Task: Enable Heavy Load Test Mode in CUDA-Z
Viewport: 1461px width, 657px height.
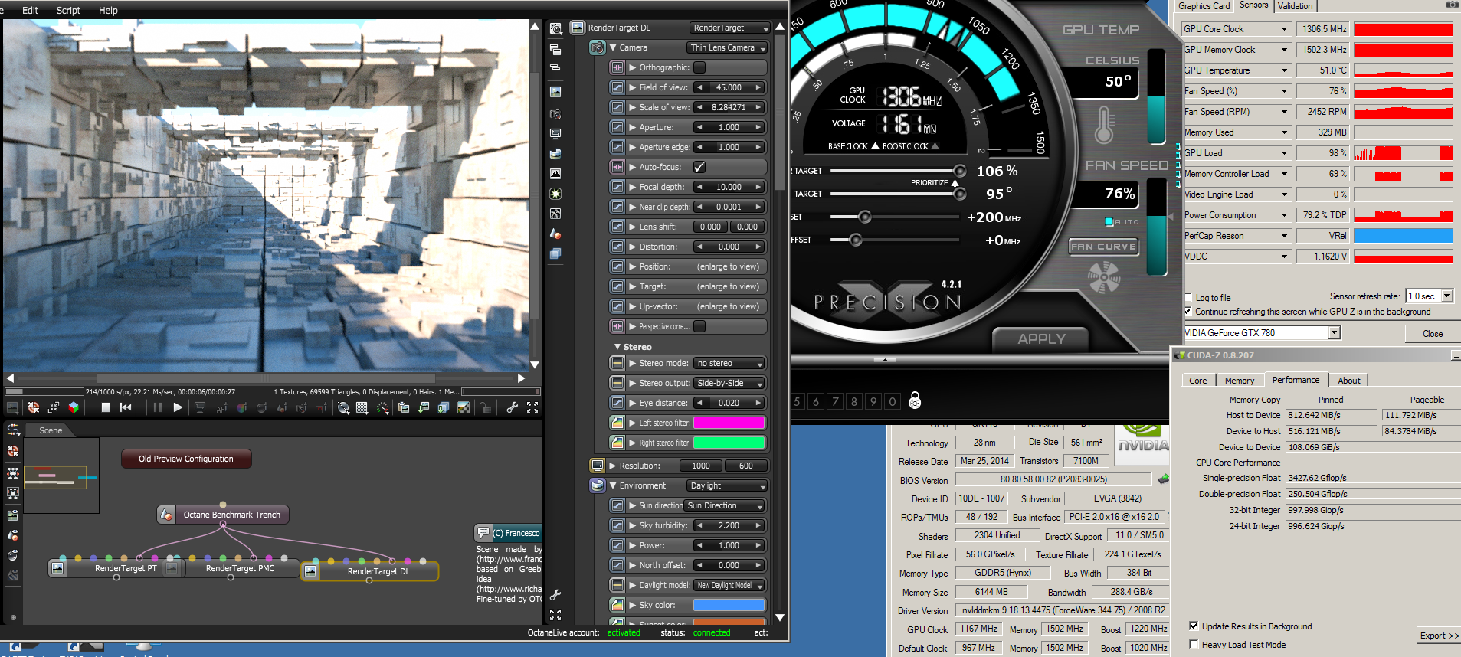Action: click(x=1194, y=644)
